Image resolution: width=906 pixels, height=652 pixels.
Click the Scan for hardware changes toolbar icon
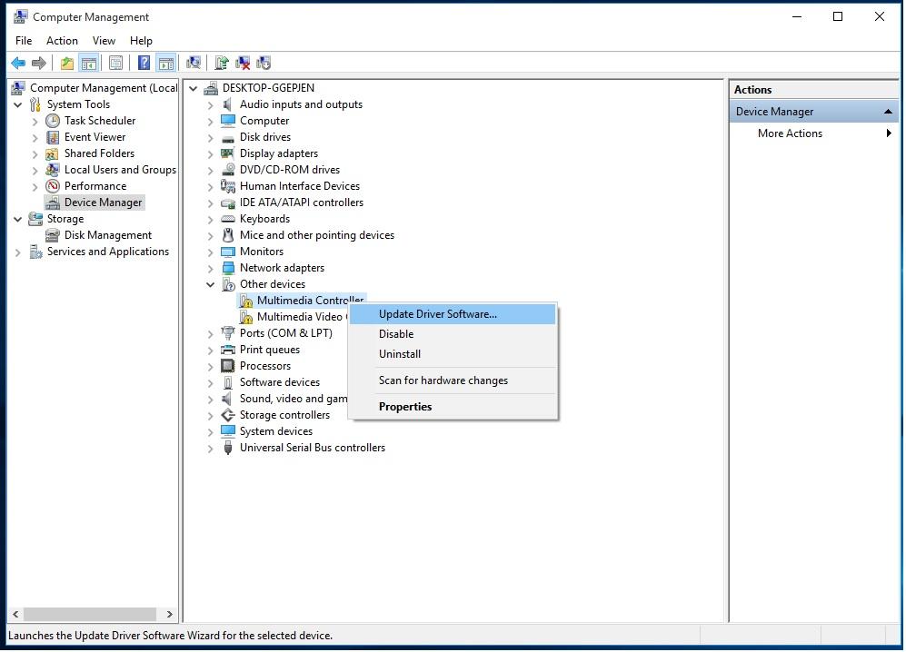pos(194,63)
